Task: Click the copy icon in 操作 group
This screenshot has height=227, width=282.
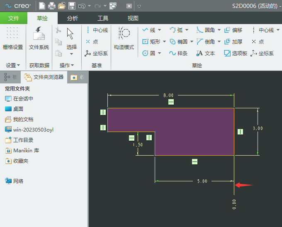Action: click(x=58, y=42)
